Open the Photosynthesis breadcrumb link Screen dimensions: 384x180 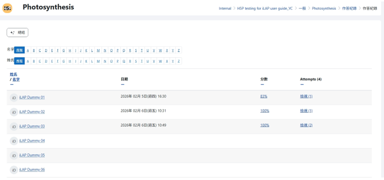click(x=324, y=8)
